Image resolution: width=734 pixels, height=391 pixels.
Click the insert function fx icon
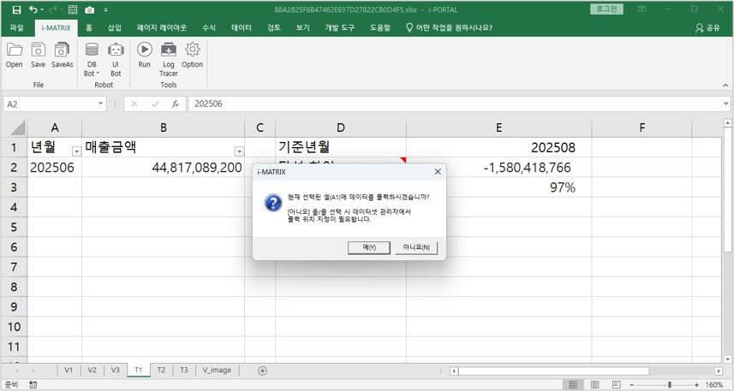pyautogui.click(x=175, y=104)
